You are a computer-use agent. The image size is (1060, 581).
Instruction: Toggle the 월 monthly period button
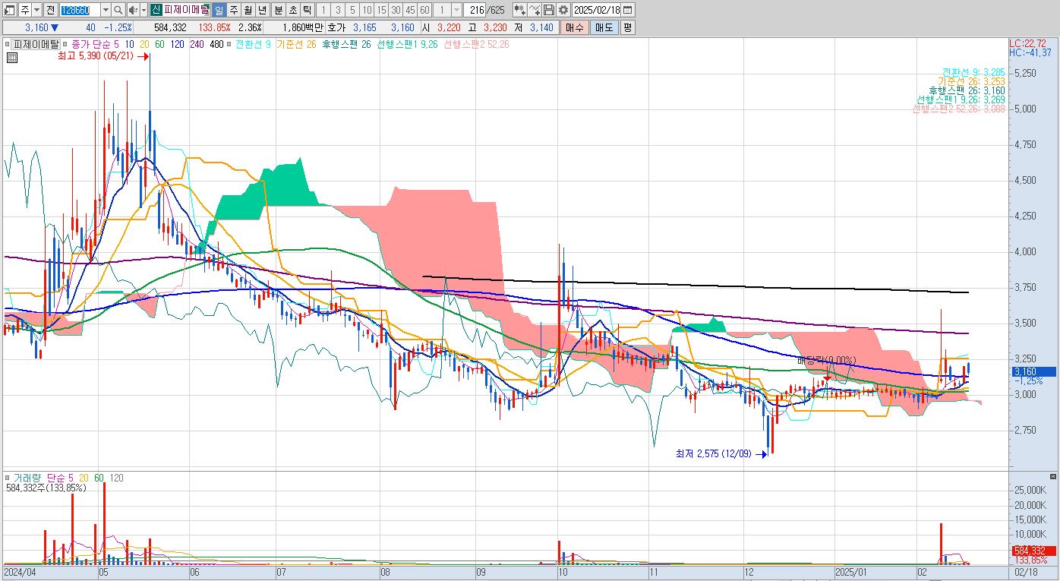click(x=248, y=10)
